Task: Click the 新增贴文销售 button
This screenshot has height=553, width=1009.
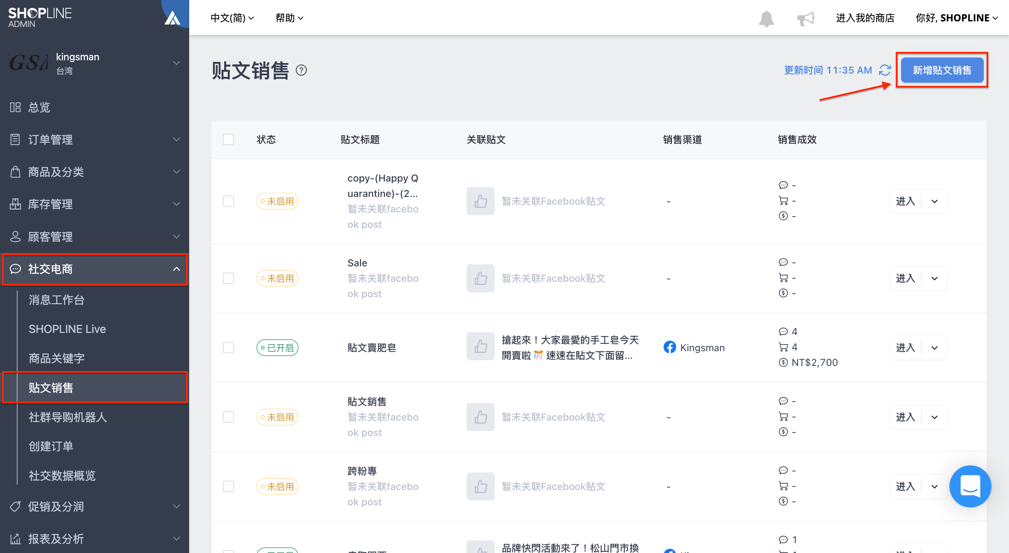Action: 942,70
